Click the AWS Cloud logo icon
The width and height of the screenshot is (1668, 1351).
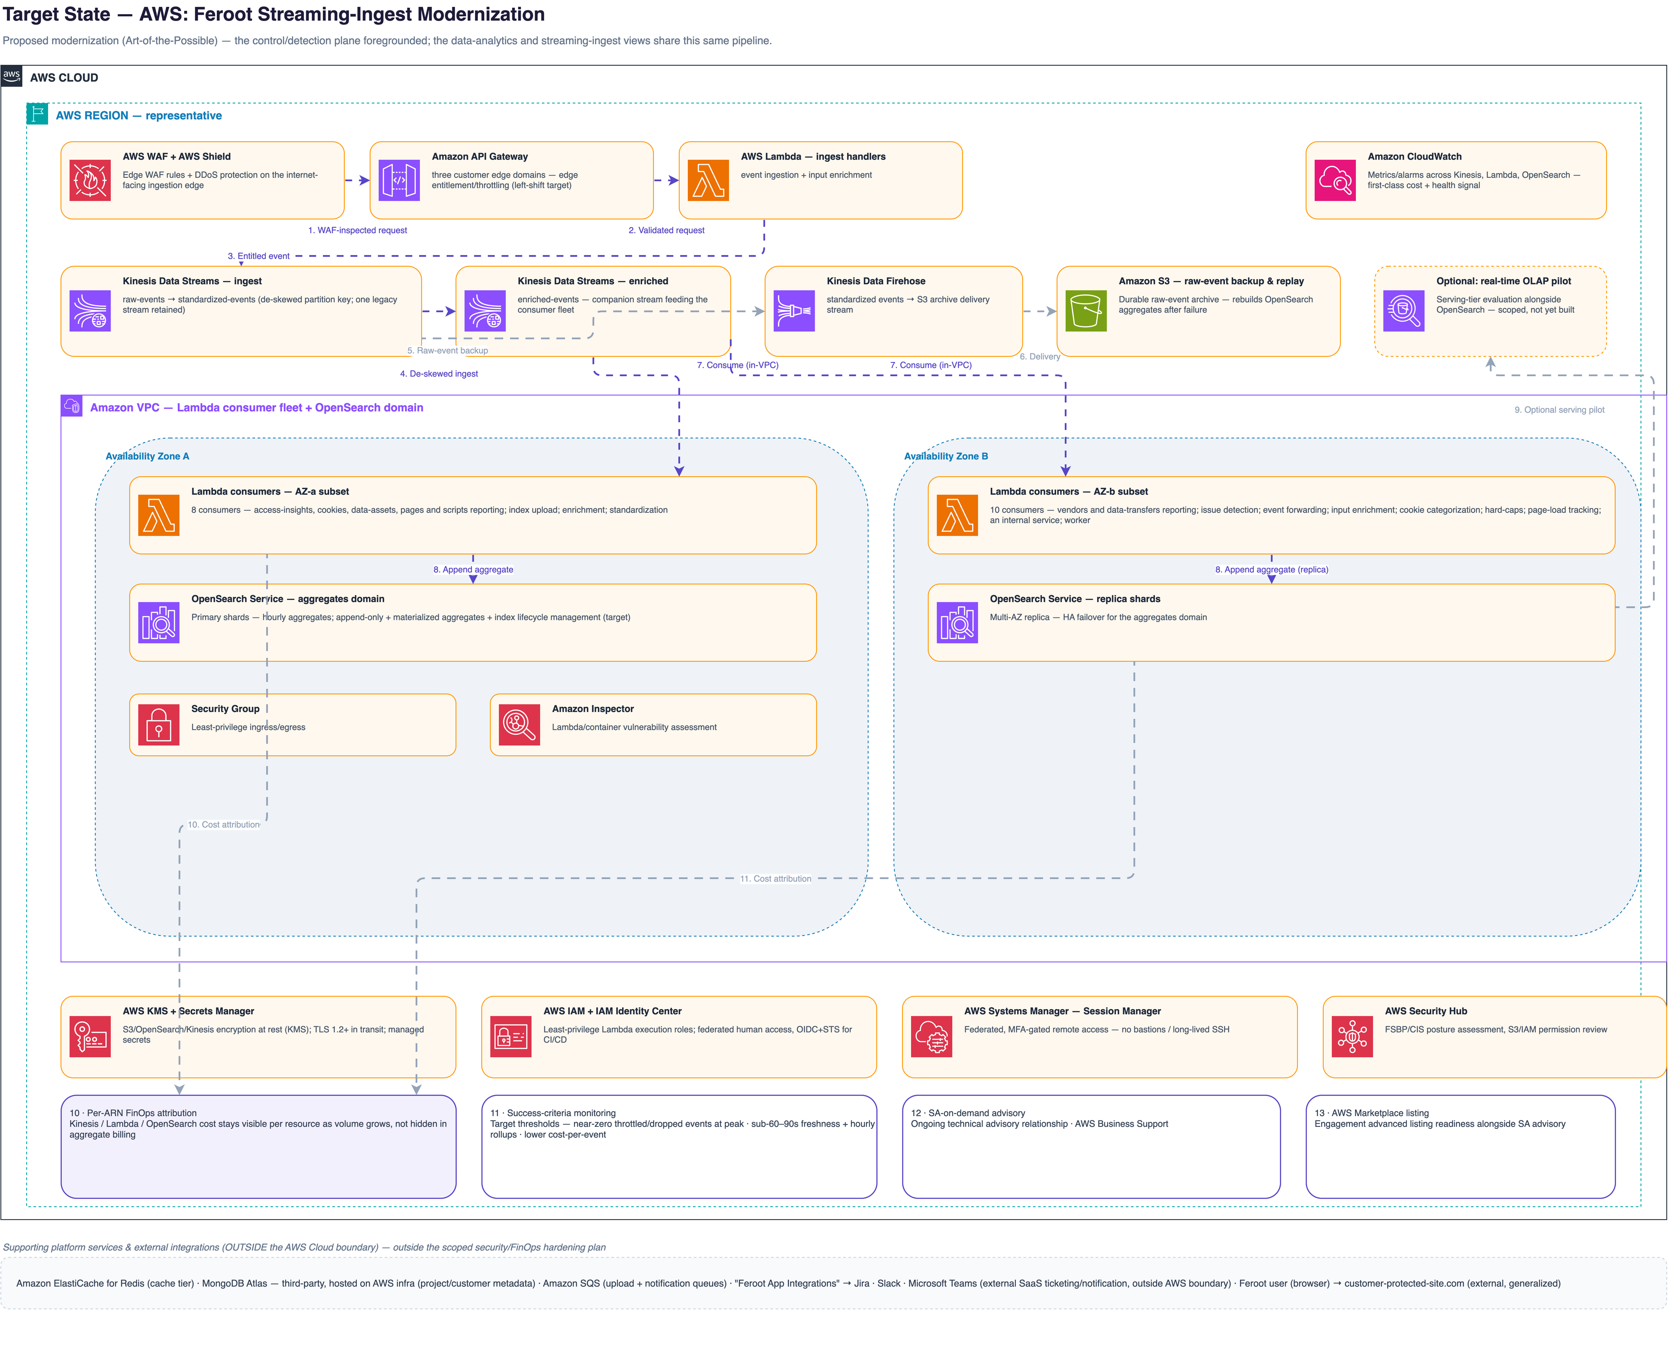12,76
